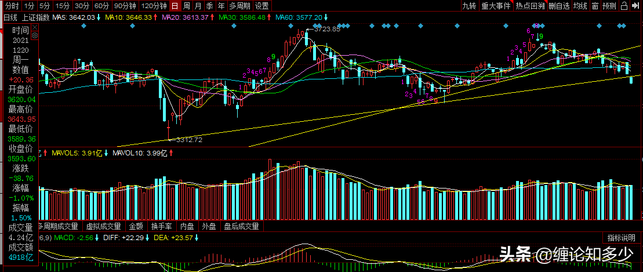643x272 pixels.
Task: Click the 指标说明 button
Action: pos(622,238)
